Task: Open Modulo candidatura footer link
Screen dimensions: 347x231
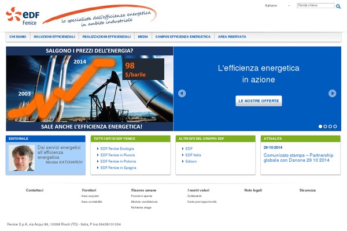Action: 144,202
